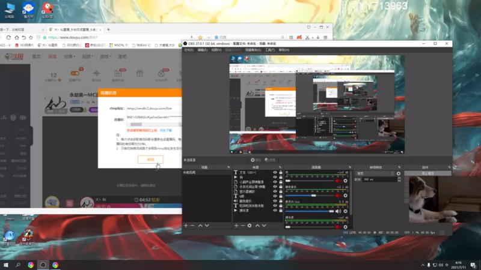Open OBS 帮助(H) menu
Viewport: 481px width, 270px height.
coord(284,50)
